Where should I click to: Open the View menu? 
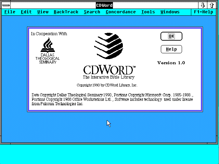43,12
